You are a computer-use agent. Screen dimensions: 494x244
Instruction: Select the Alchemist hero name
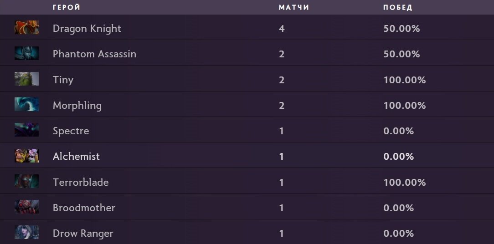pyautogui.click(x=76, y=156)
